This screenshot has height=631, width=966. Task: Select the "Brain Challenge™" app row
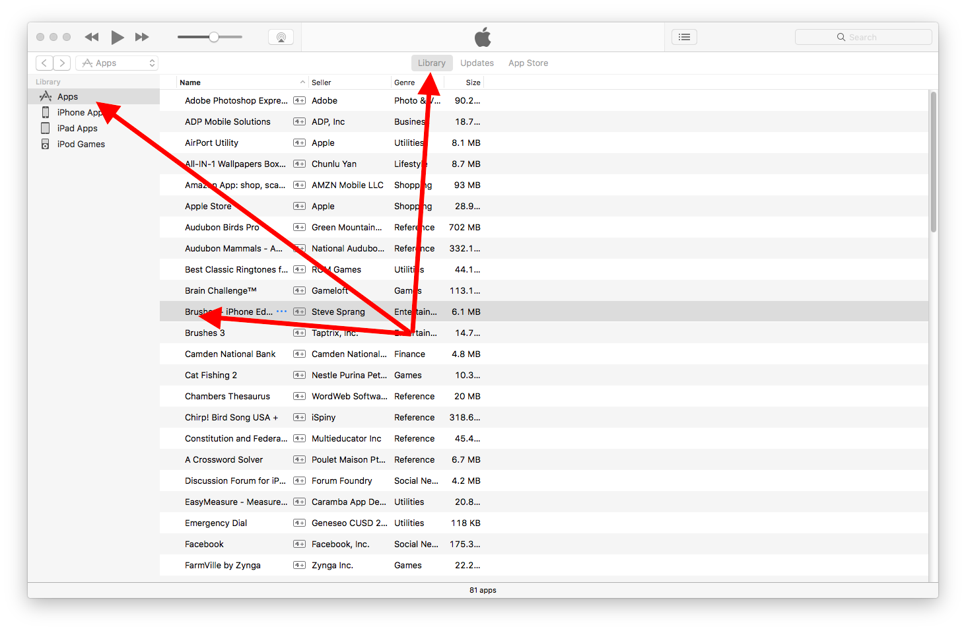(x=544, y=290)
